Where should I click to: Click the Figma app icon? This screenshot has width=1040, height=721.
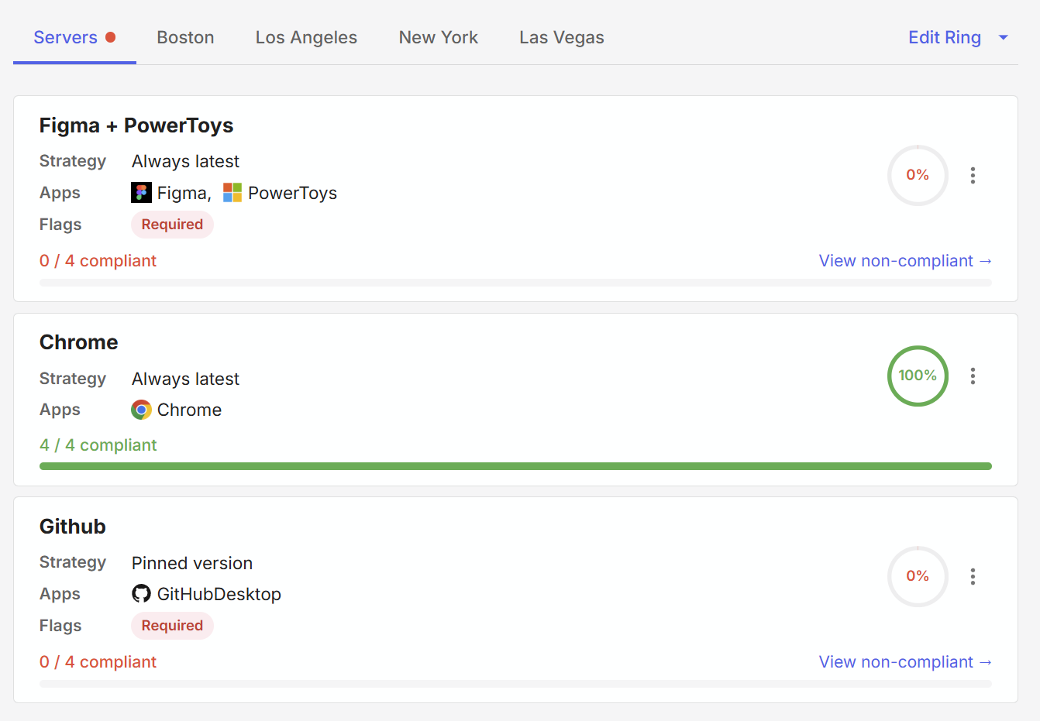click(141, 193)
